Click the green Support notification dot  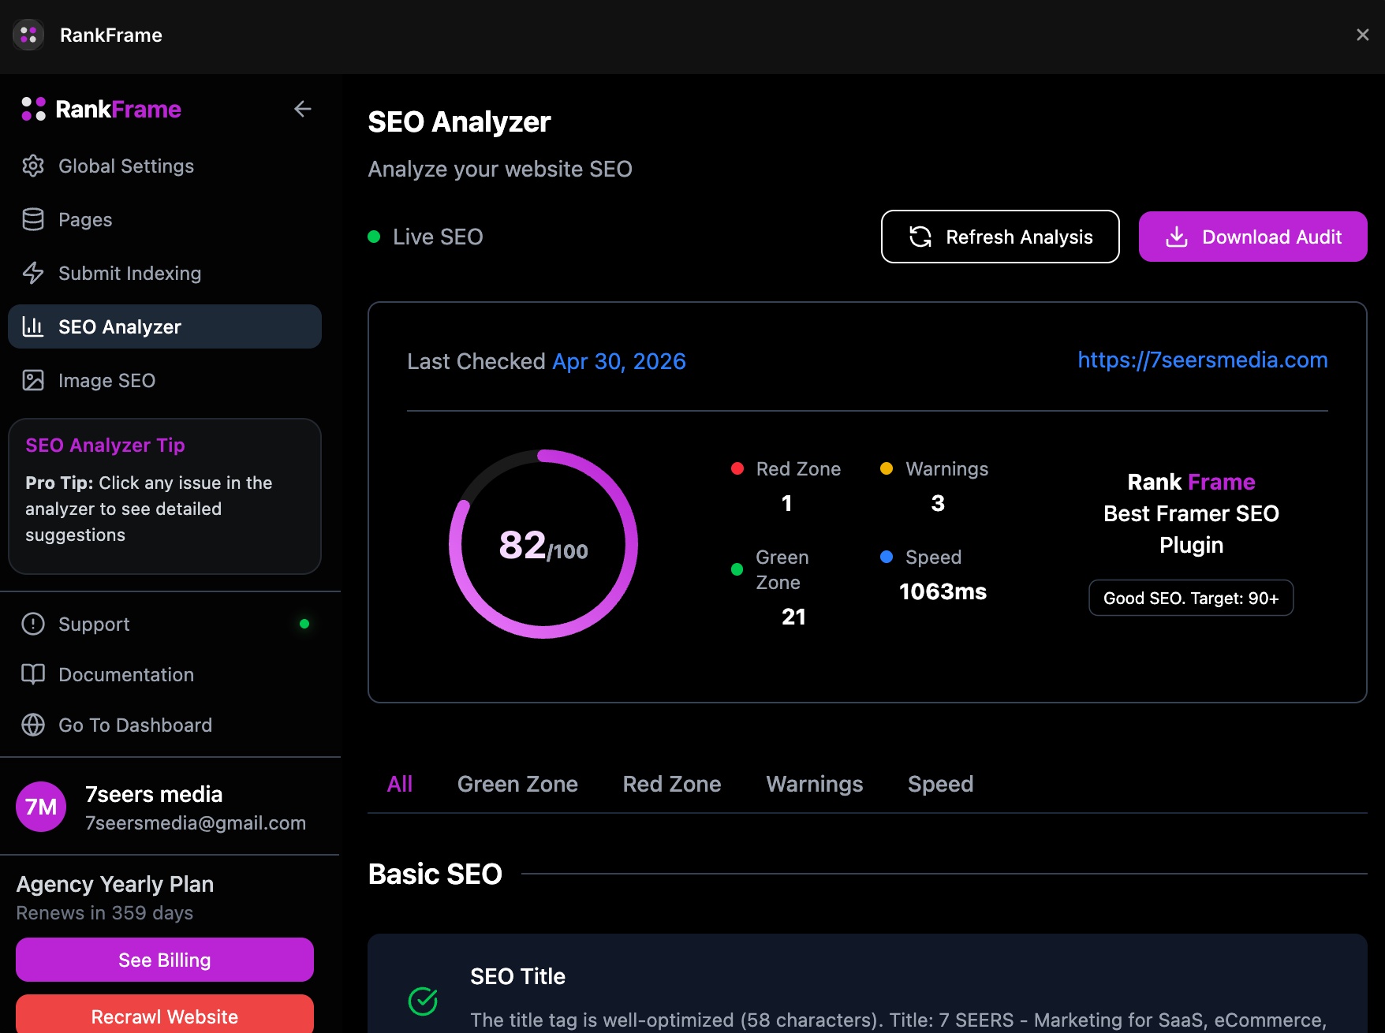[304, 623]
